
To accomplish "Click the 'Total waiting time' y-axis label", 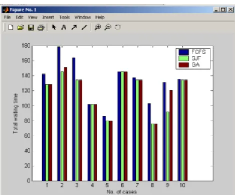I will (x=16, y=114).
